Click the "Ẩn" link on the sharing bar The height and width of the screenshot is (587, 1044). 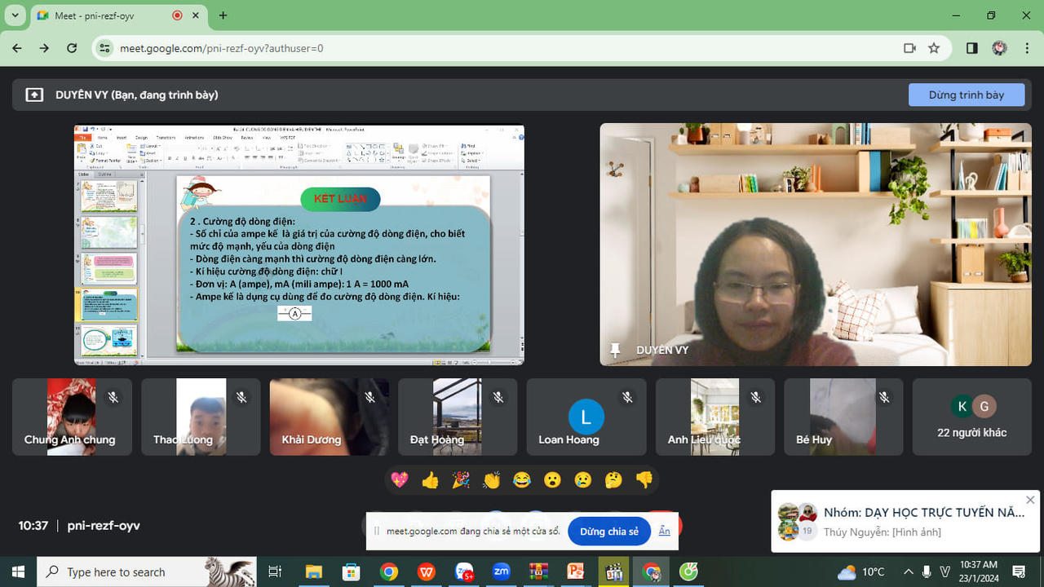click(x=665, y=532)
